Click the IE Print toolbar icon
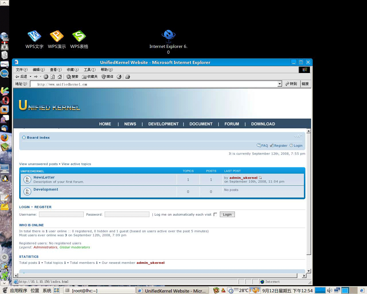Viewport: 367px width, 294px height. [128, 77]
